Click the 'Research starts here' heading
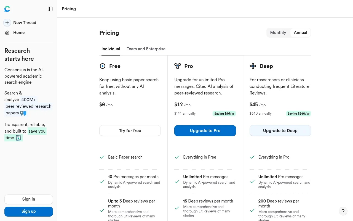Image resolution: width=353 pixels, height=221 pixels. (x=19, y=55)
